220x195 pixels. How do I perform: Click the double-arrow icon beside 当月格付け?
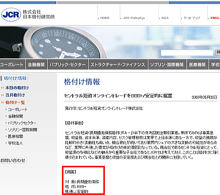pyautogui.click(x=3, y=95)
